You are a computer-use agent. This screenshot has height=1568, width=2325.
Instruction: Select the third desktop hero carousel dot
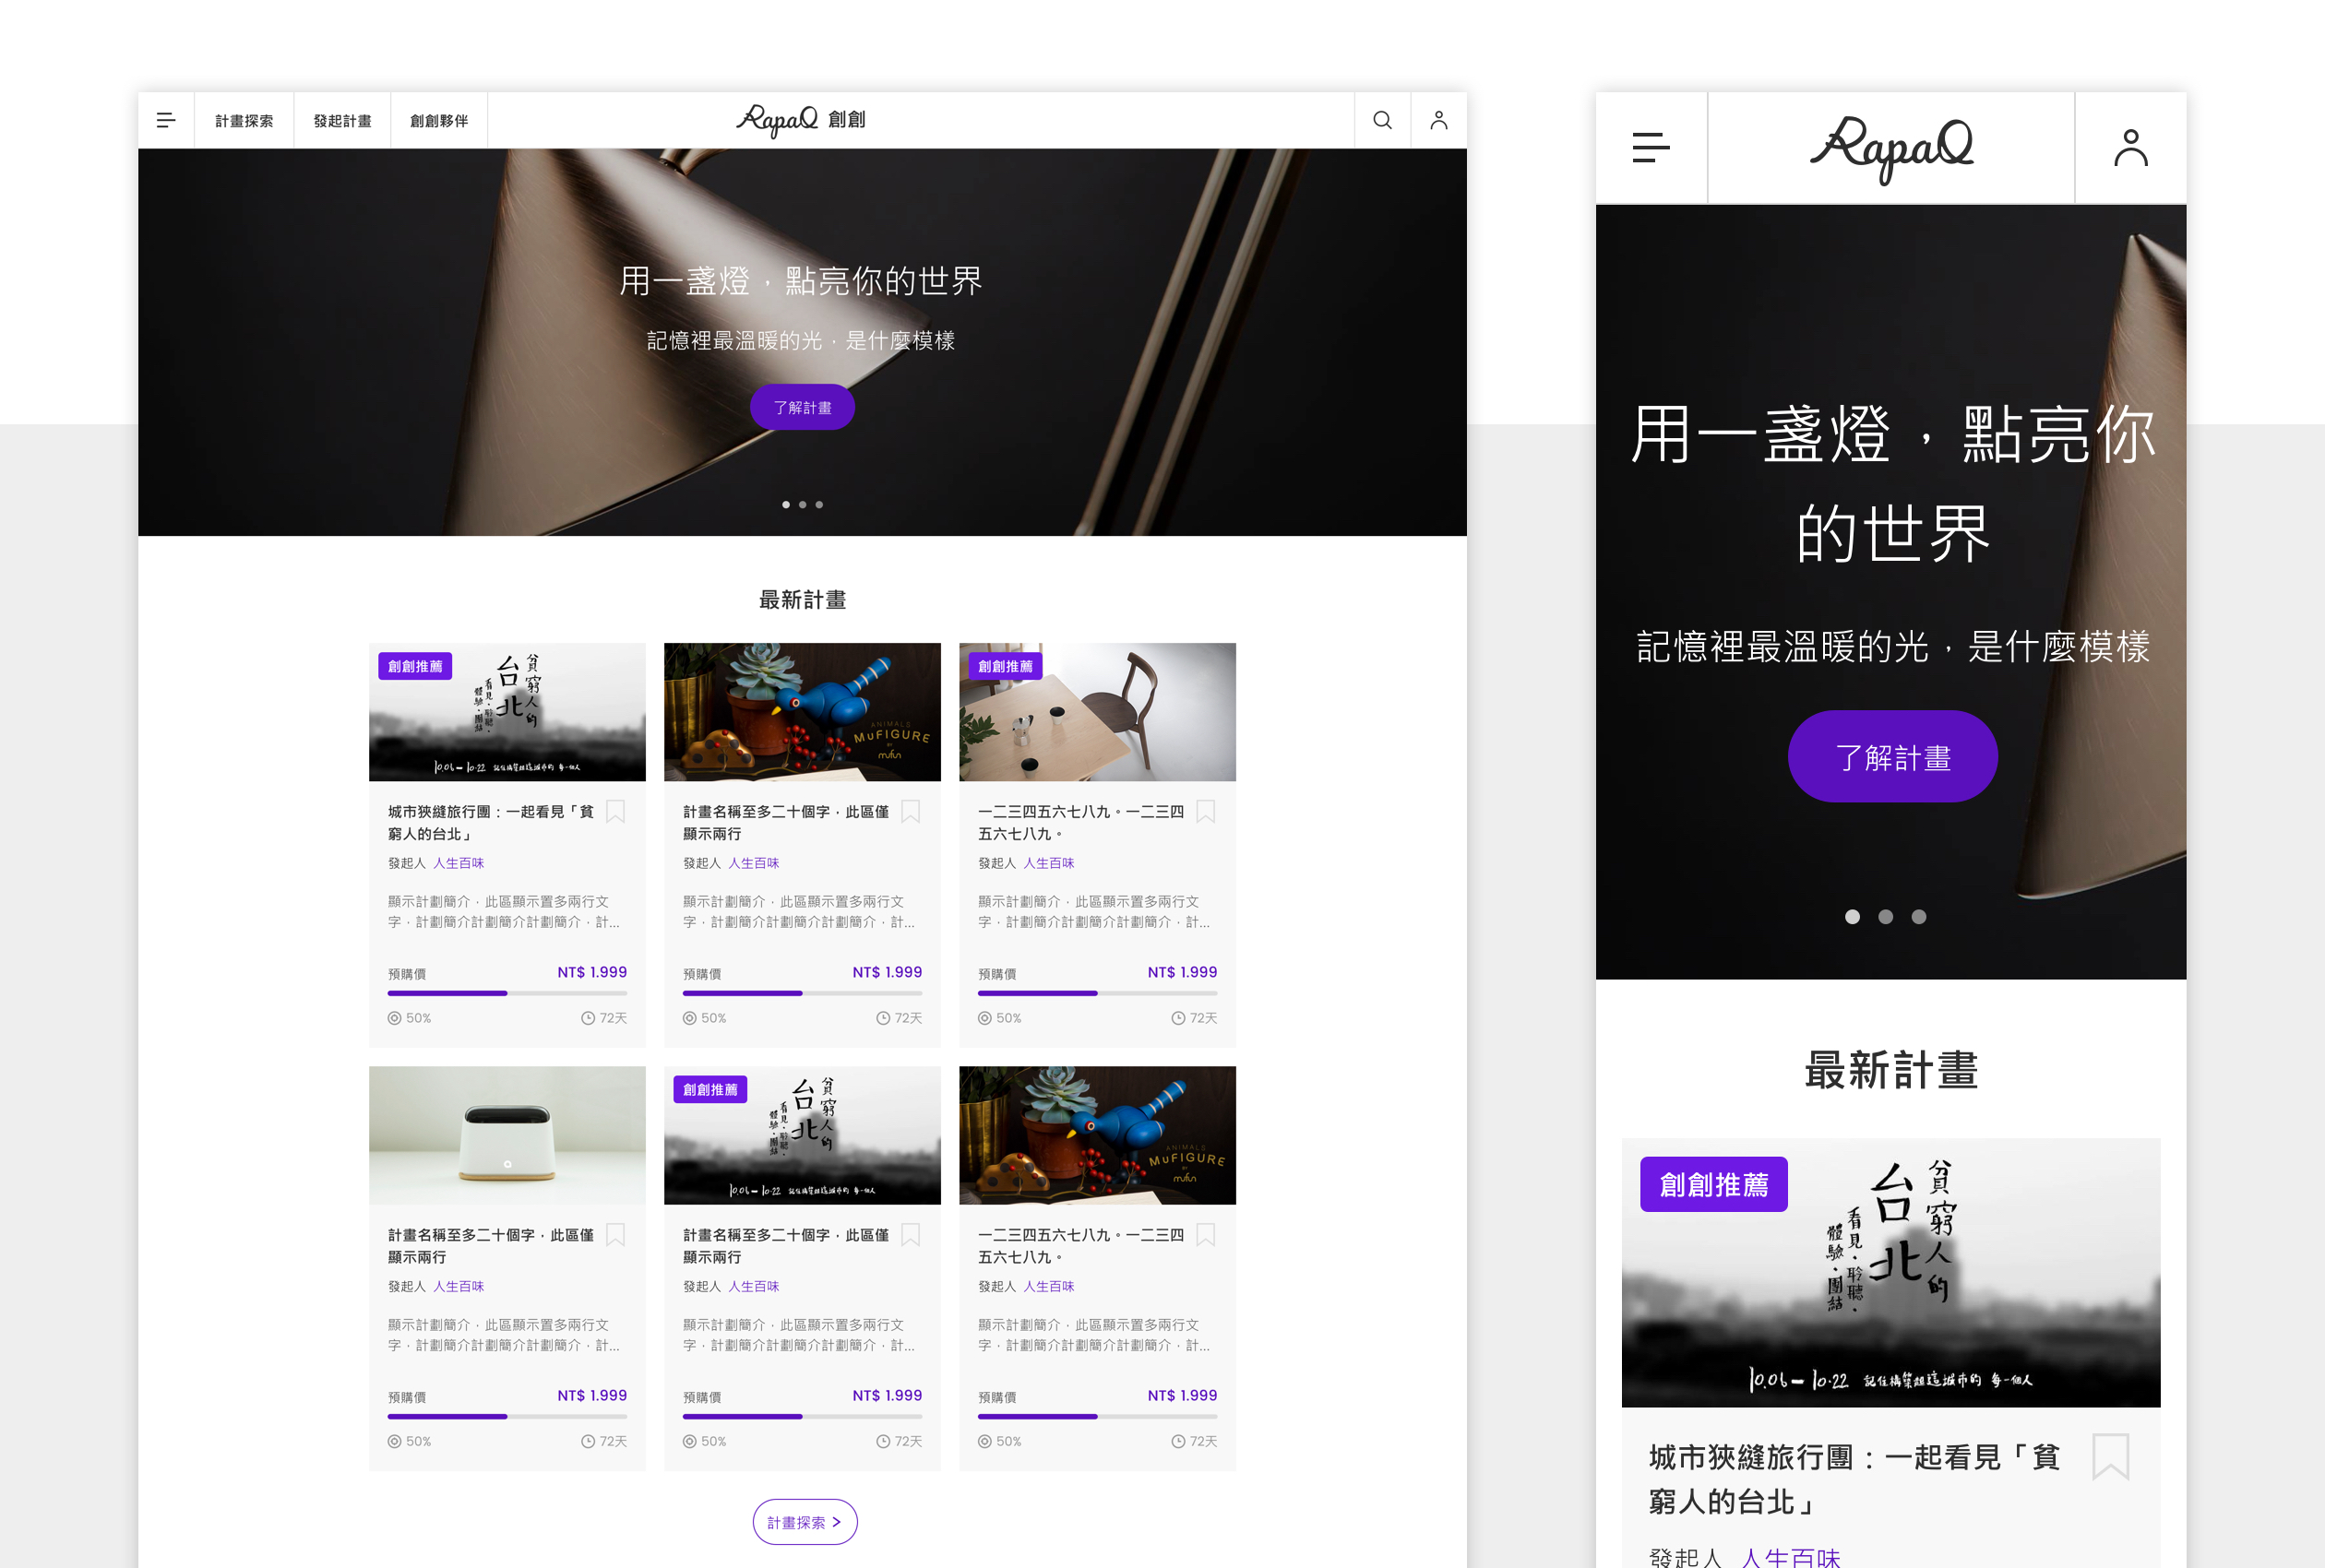[819, 505]
